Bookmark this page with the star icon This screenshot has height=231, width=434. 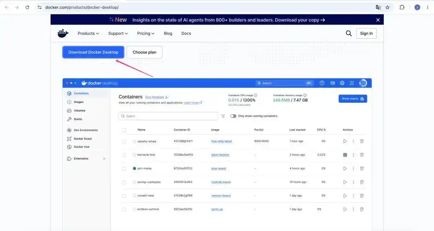tap(387, 8)
